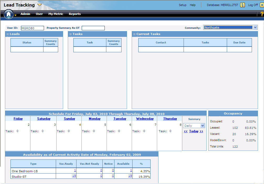Open the Daily summary dropdown

pos(194,126)
